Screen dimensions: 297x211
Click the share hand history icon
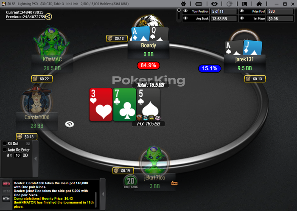click(x=49, y=17)
